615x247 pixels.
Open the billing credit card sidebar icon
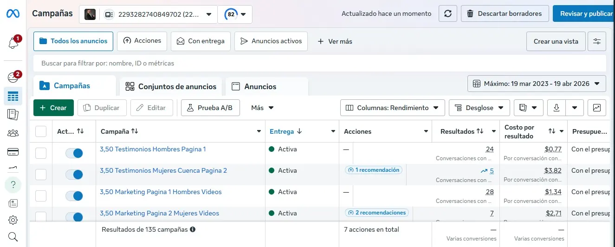point(13,152)
